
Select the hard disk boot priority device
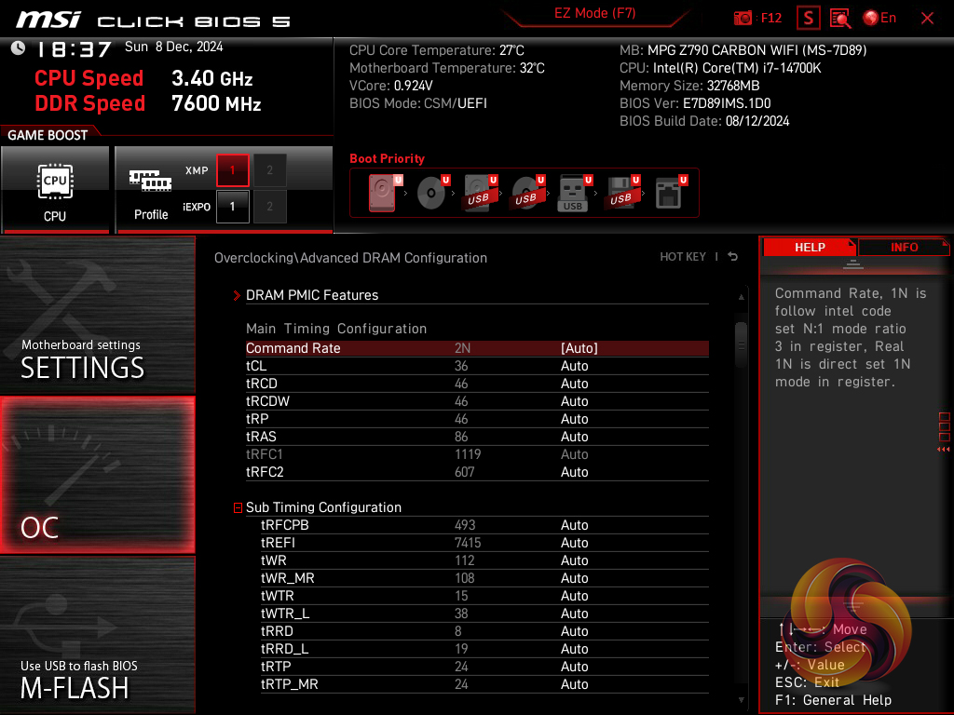point(383,193)
